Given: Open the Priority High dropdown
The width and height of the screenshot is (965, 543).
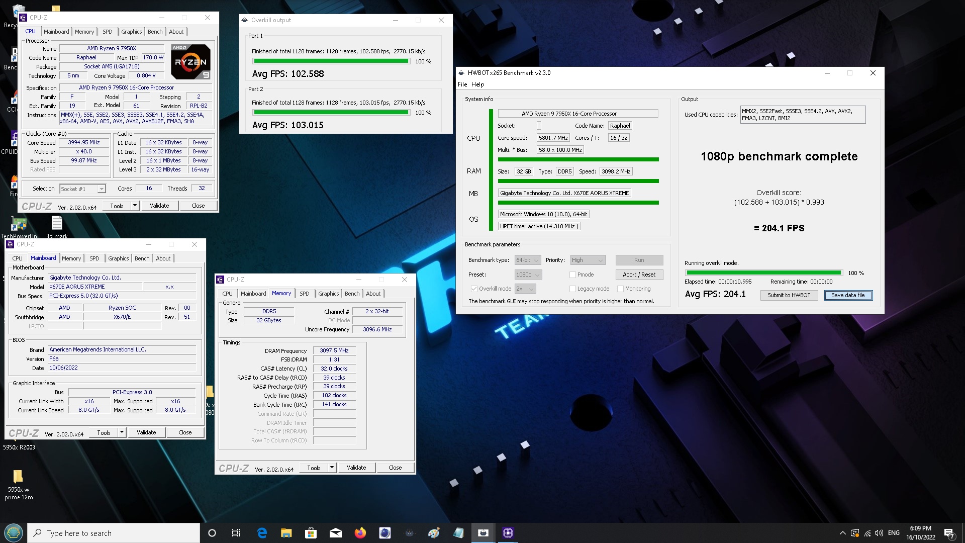Looking at the screenshot, I should click(x=588, y=260).
